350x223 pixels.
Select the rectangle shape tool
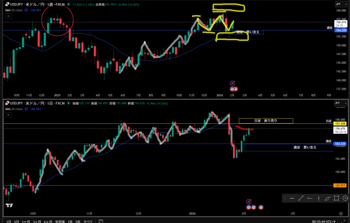click(x=336, y=198)
